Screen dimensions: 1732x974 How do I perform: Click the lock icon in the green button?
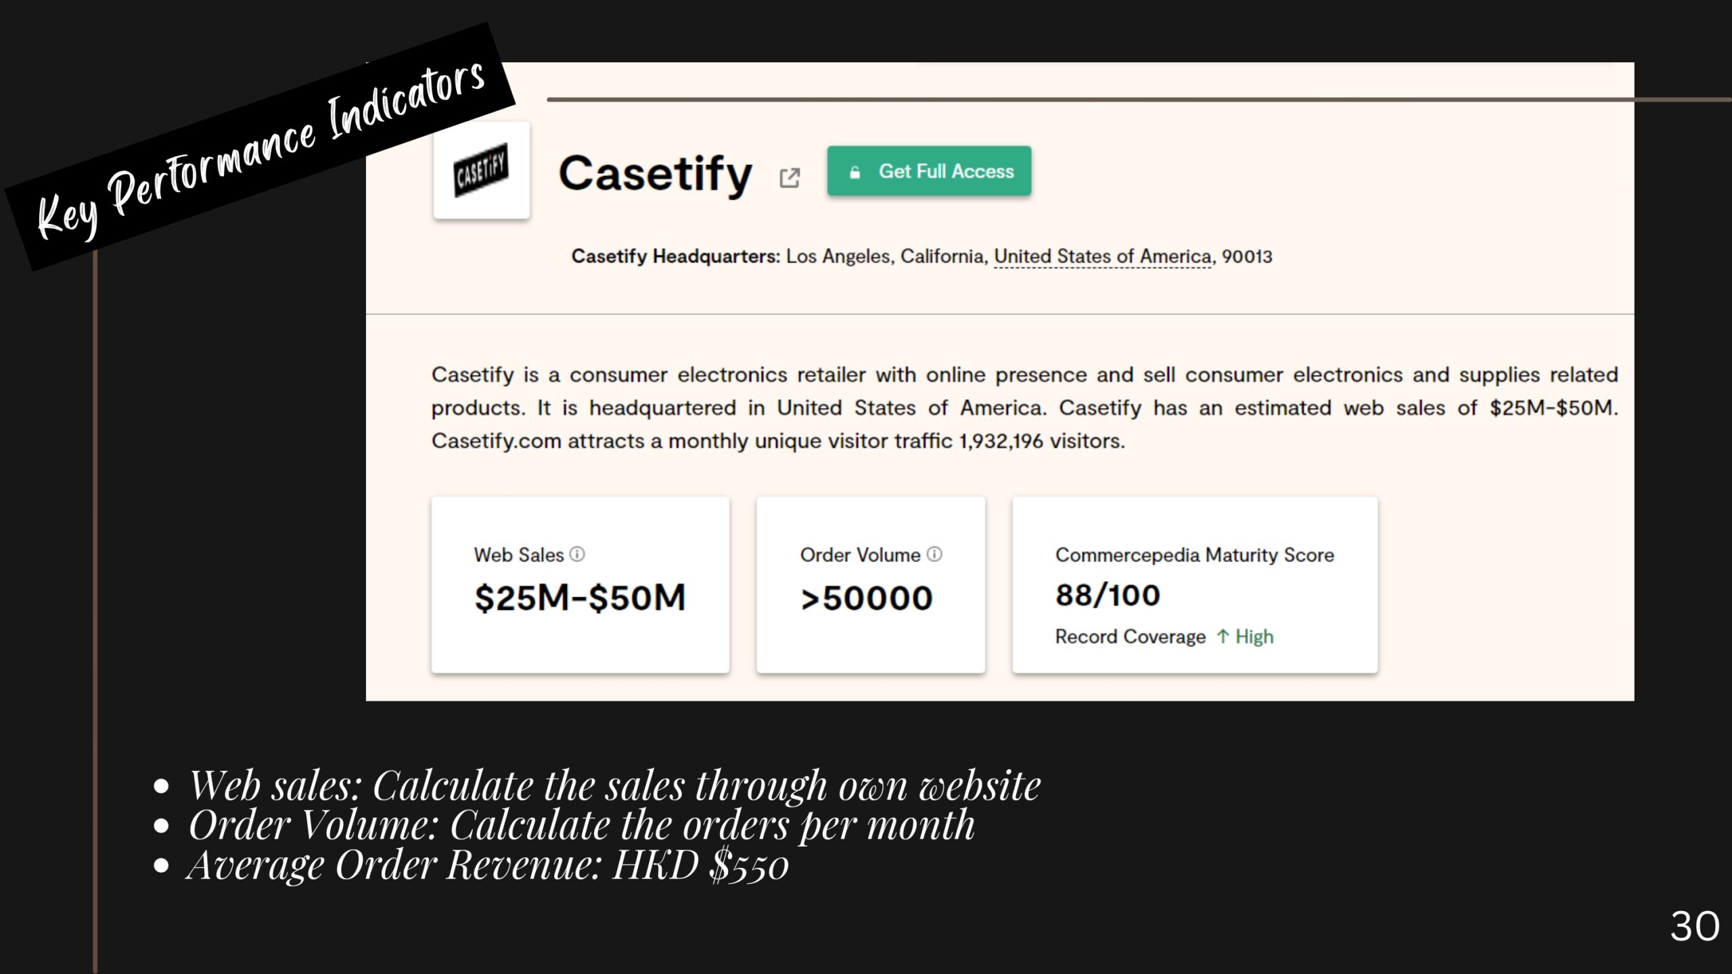point(855,172)
